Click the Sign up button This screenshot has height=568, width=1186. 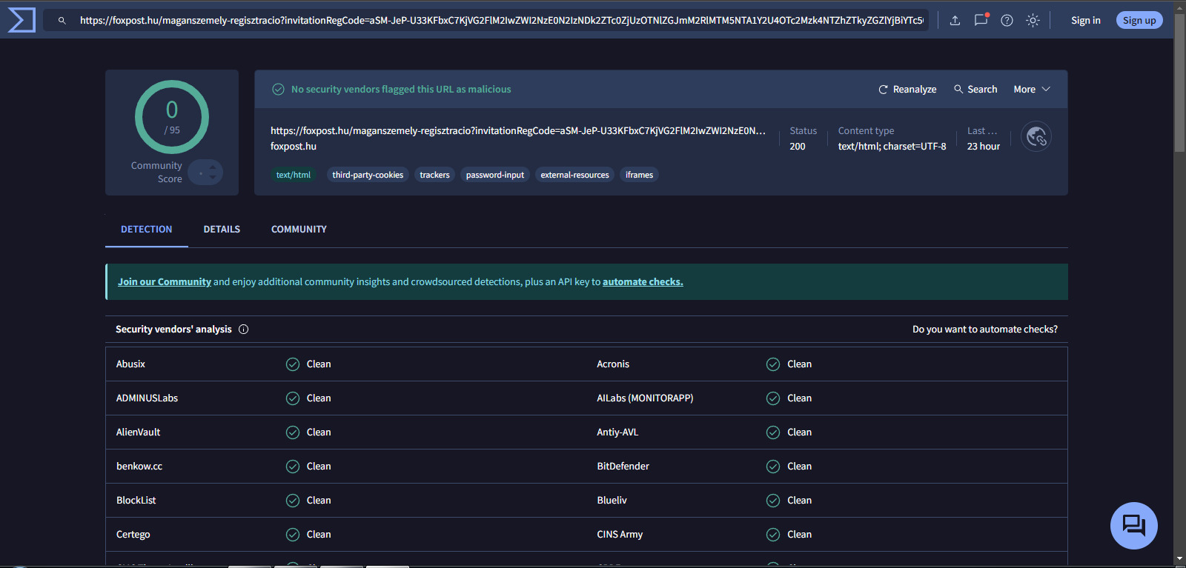(x=1139, y=21)
